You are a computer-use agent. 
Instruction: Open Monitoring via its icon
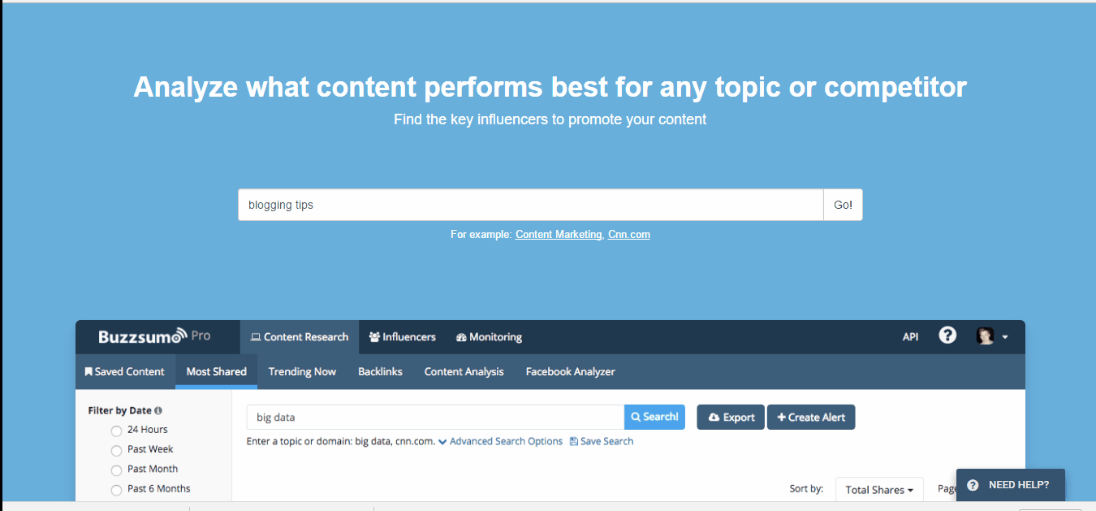[460, 336]
